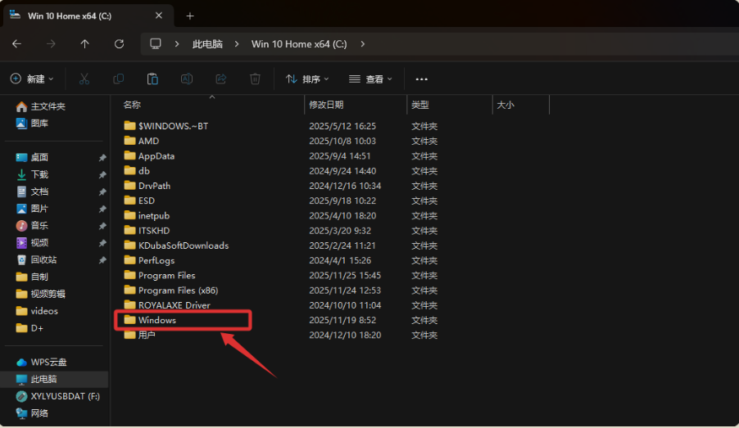Navigate back with the back arrow

click(x=17, y=44)
